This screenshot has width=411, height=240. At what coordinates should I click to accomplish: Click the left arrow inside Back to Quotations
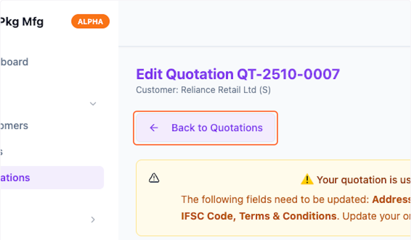[x=153, y=128]
